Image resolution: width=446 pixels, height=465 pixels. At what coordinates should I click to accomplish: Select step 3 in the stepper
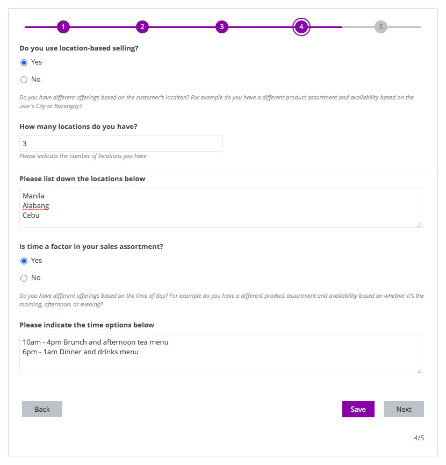tap(222, 27)
